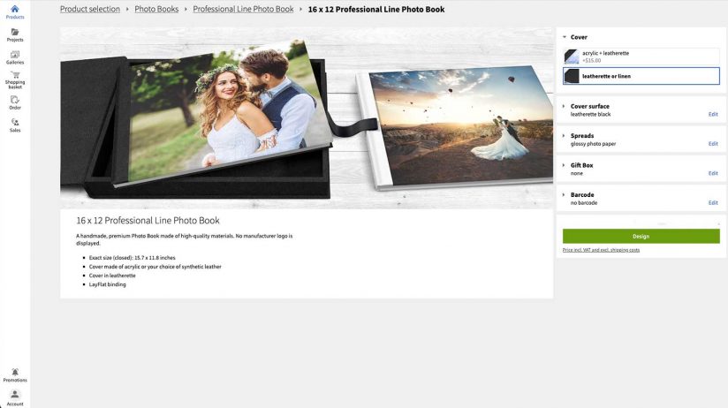728x408 pixels.
Task: Click the acrylic + leatherette cover thumbnail
Action: click(x=572, y=57)
